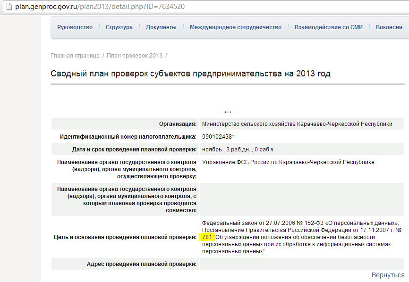
Task: Select the taxpayer ID label row
Action: tap(128, 137)
